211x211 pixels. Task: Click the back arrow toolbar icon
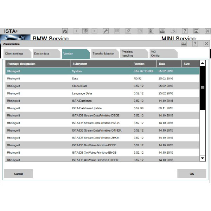pos(76,31)
